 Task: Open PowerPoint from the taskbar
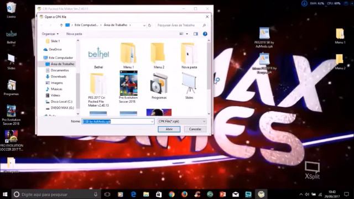point(223,194)
